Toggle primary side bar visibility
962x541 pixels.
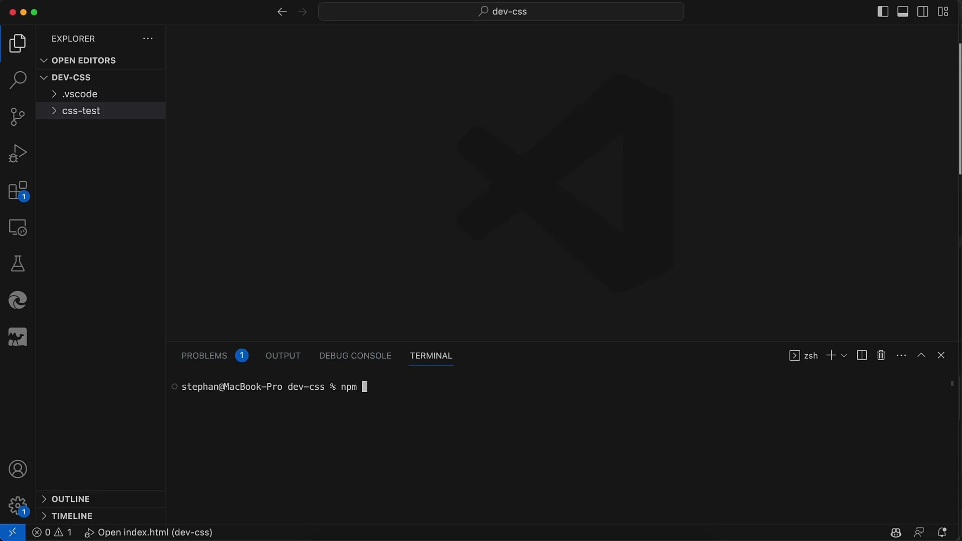[x=883, y=12]
